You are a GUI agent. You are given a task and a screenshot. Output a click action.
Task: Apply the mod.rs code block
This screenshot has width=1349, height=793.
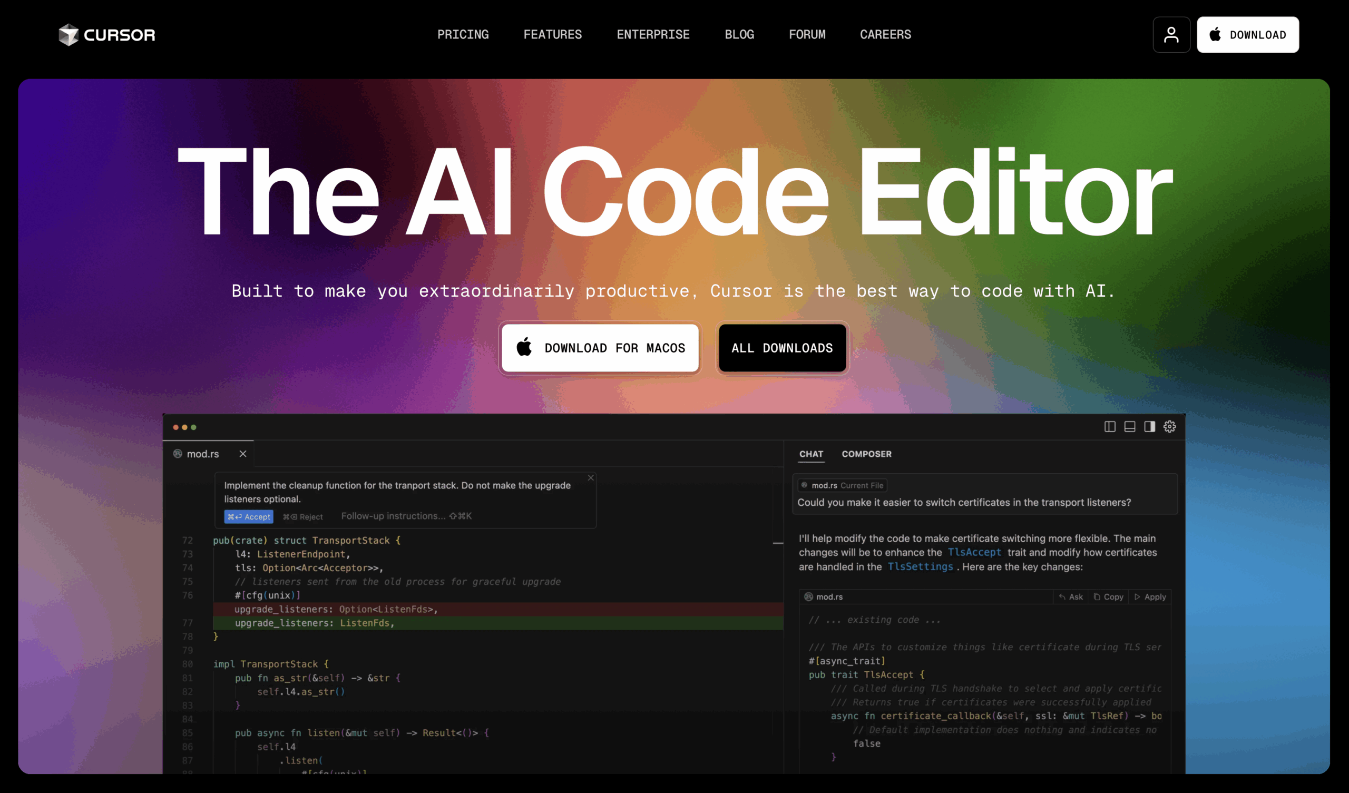coord(1150,597)
